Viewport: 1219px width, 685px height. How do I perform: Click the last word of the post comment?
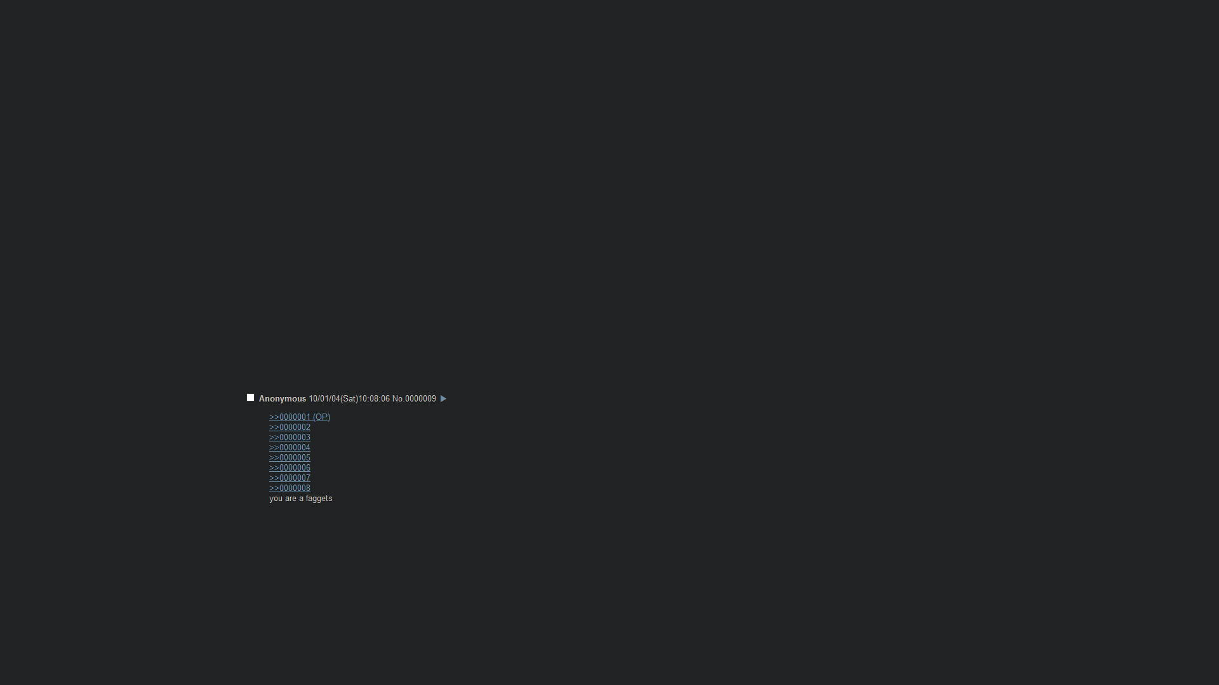pyautogui.click(x=319, y=499)
